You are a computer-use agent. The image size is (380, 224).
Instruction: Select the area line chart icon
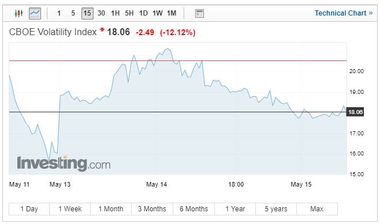coord(35,13)
